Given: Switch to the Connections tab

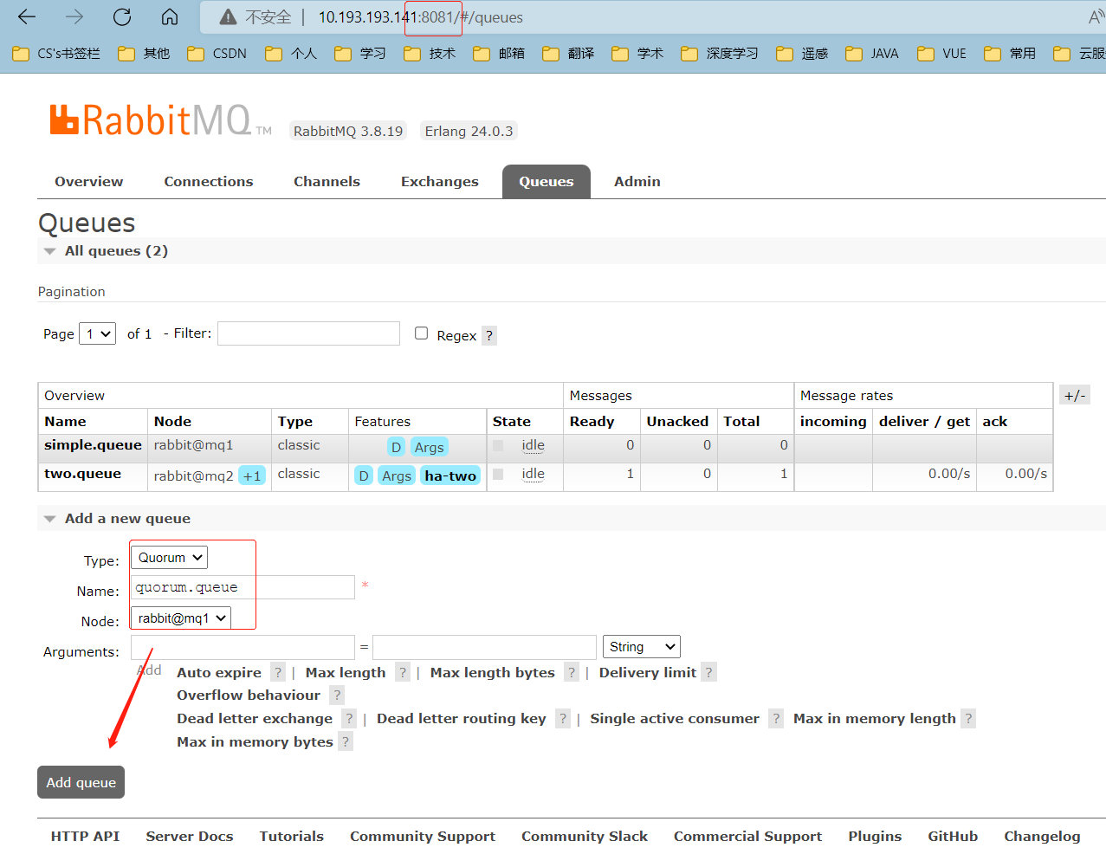Looking at the screenshot, I should click(x=209, y=181).
